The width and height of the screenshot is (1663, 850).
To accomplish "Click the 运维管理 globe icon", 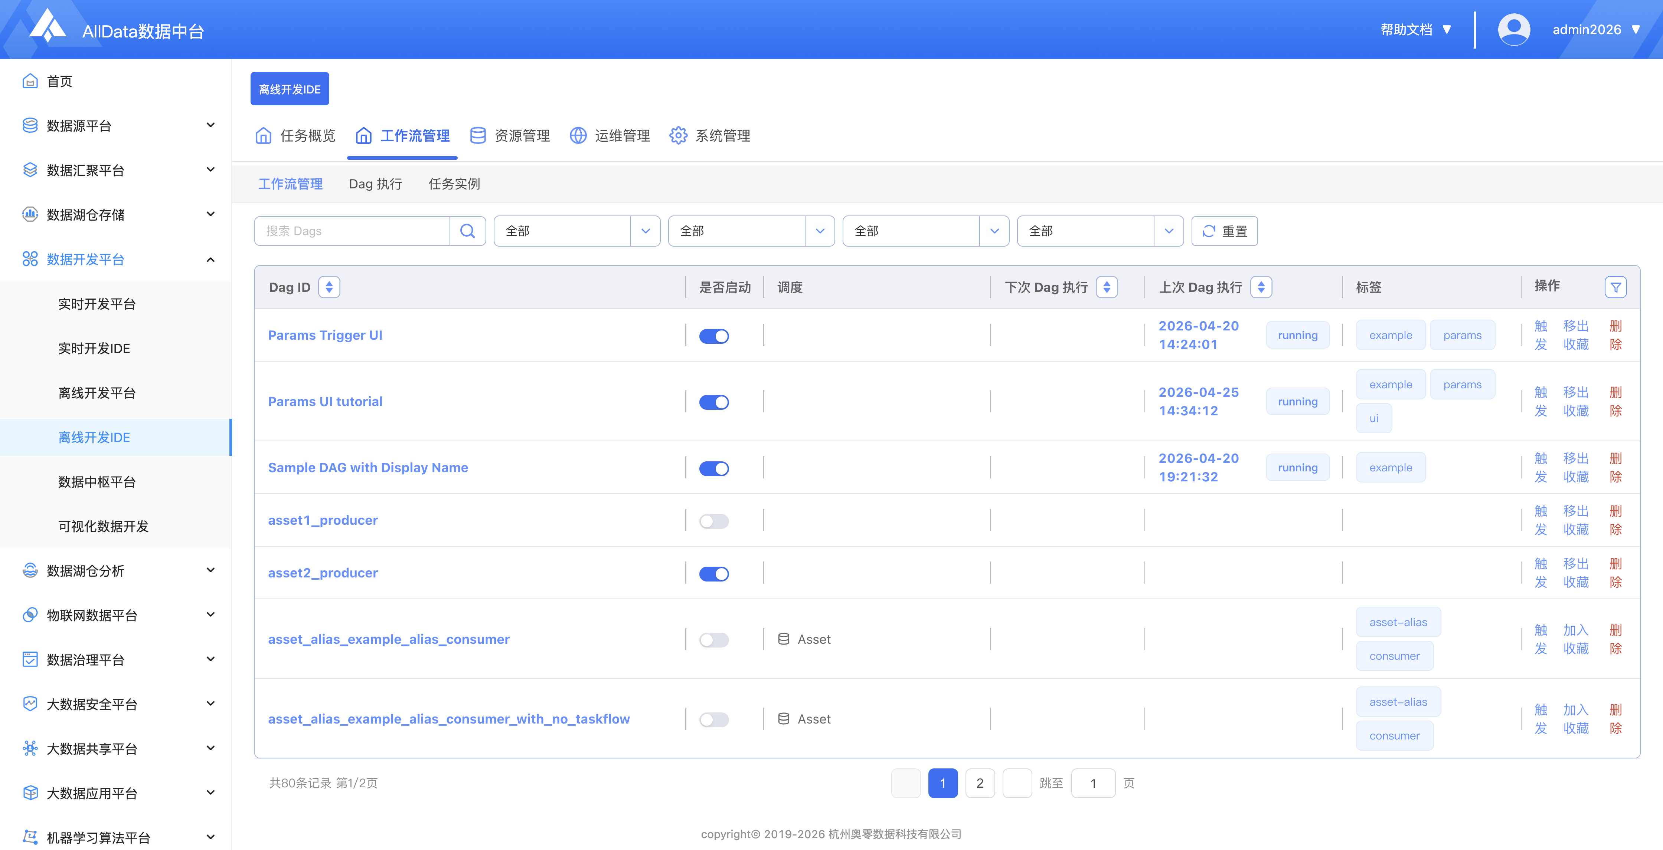I will coord(578,135).
